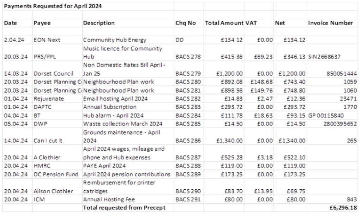Select the 'Invoice Number' column header
This screenshot has height=214, width=361.
coord(330,23)
